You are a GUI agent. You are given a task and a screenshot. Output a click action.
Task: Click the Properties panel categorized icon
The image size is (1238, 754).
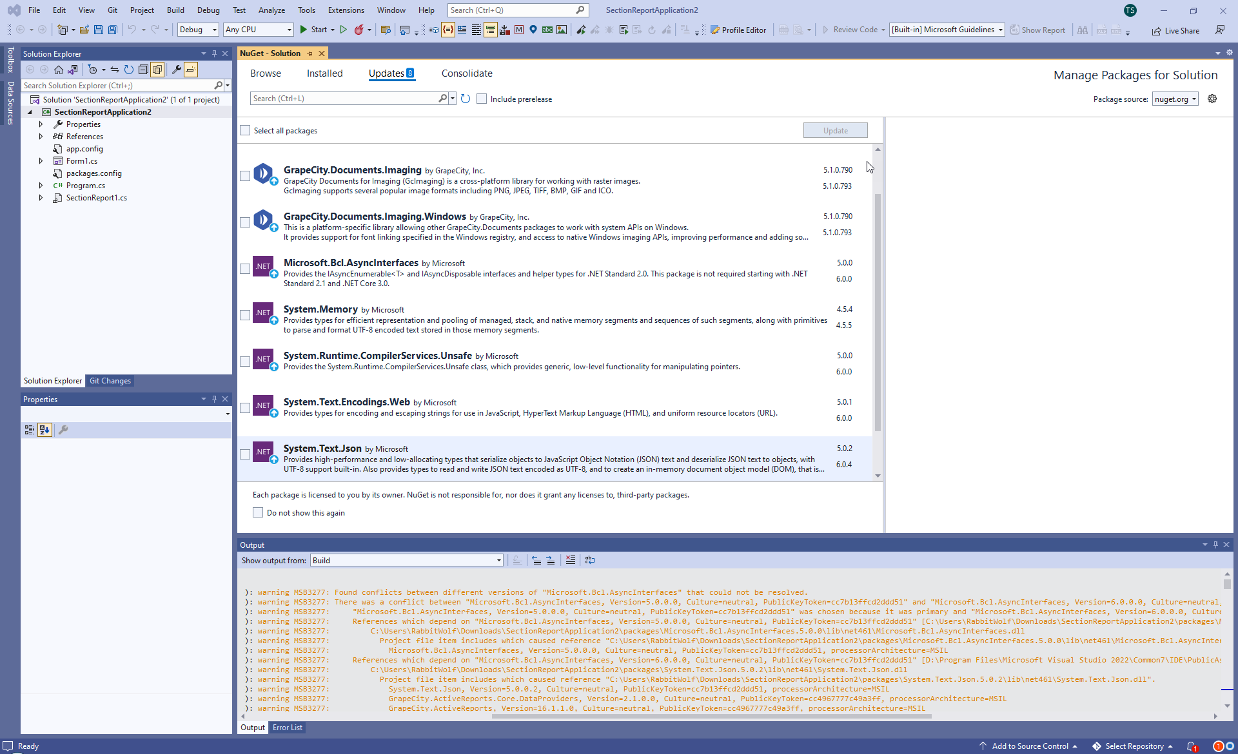(30, 430)
